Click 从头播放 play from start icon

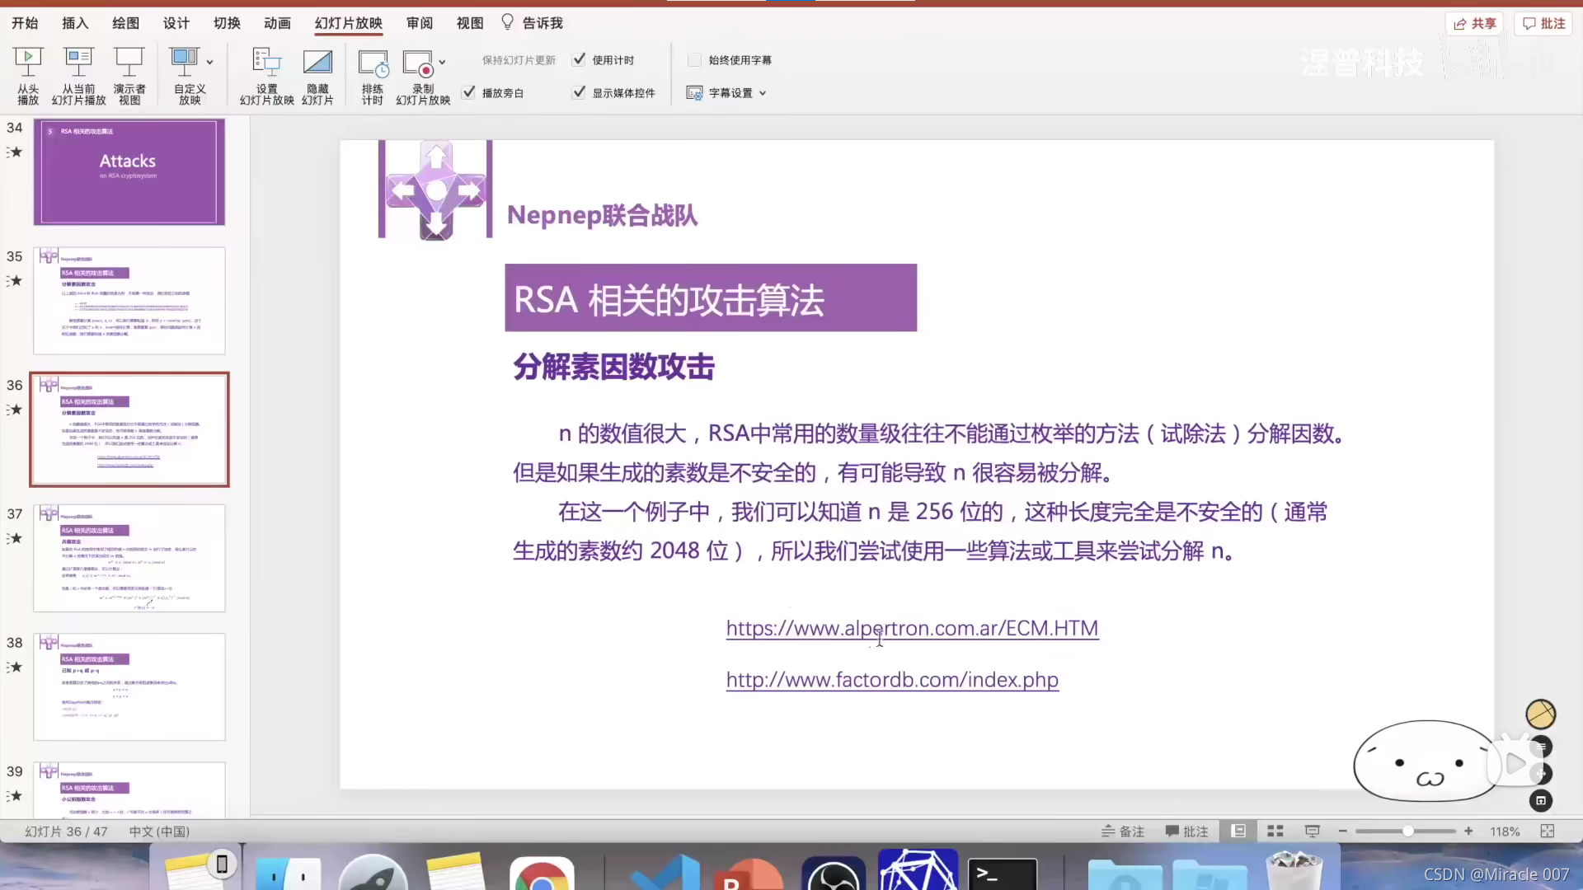[28, 62]
